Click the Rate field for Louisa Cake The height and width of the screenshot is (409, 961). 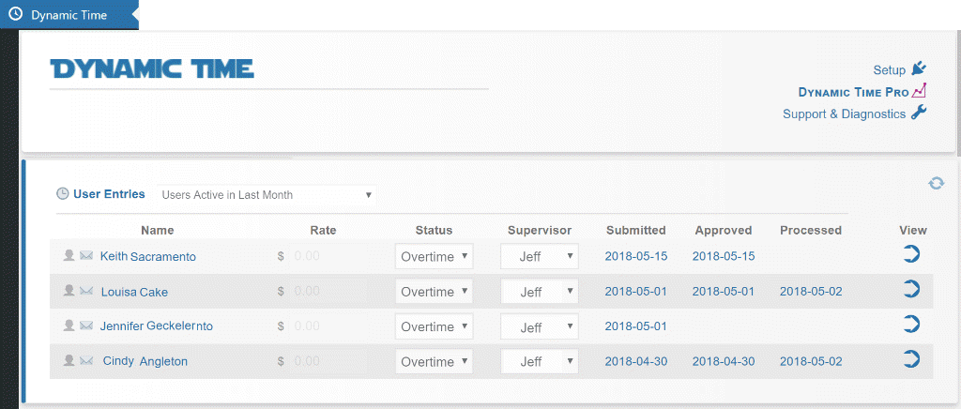click(x=328, y=291)
